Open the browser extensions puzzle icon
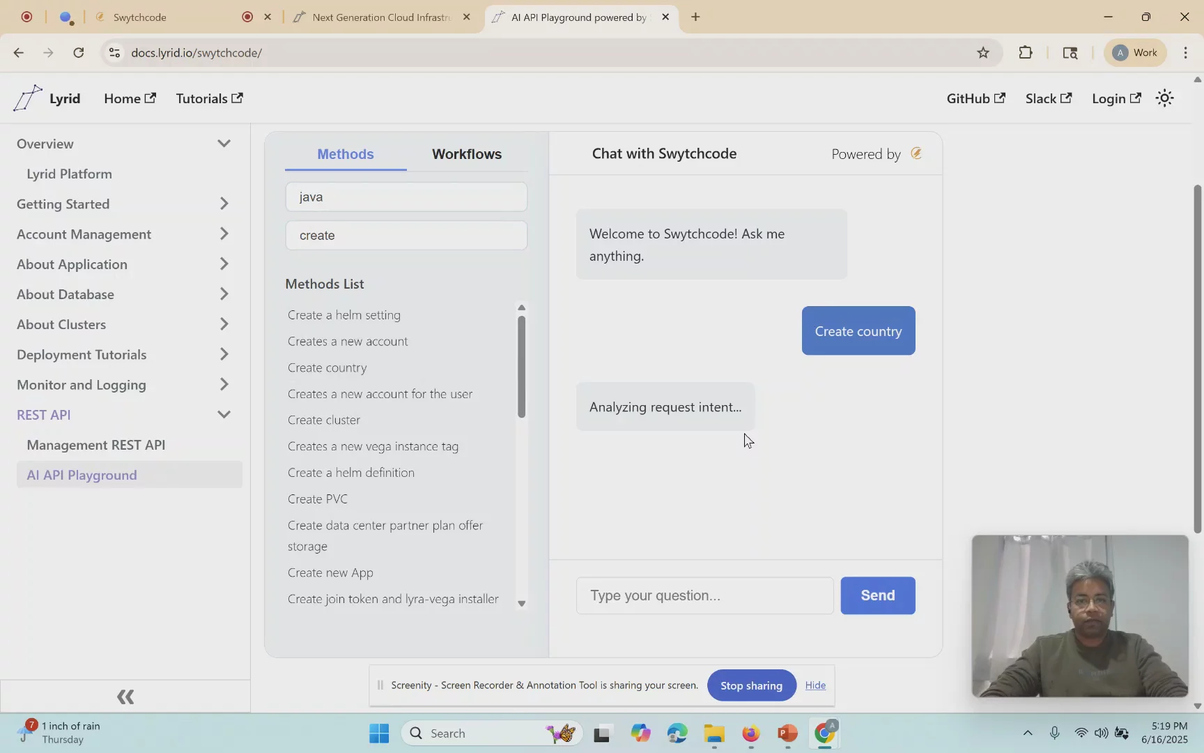1204x753 pixels. pos(1025,52)
